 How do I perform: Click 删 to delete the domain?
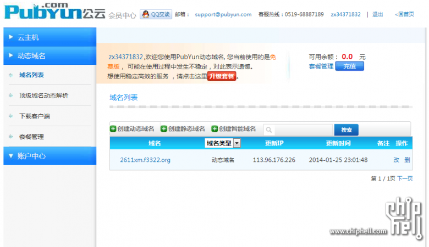pos(407,160)
